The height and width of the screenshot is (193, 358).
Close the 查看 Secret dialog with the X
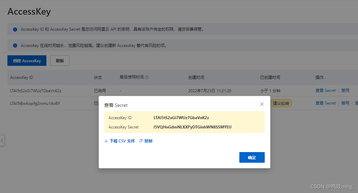click(262, 104)
